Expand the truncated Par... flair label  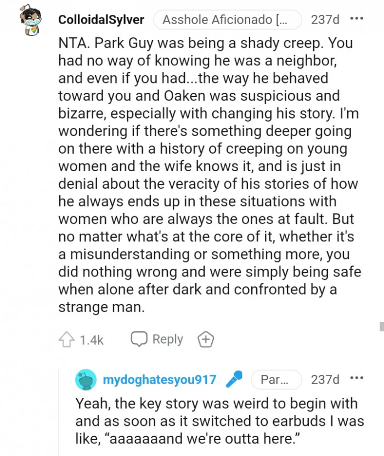[x=276, y=379]
